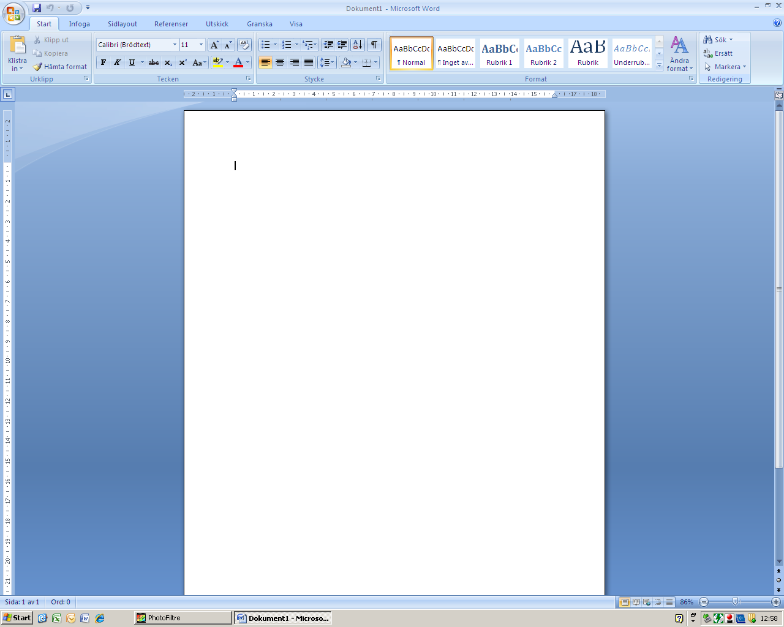Open Tecken dialog launcher
The width and height of the screenshot is (784, 627).
coord(249,79)
